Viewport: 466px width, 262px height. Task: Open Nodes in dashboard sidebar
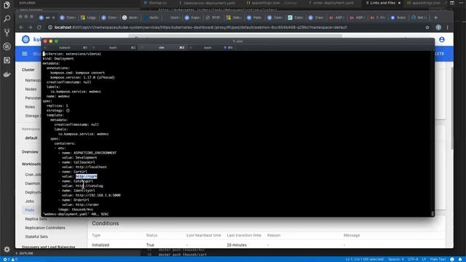pyautogui.click(x=31, y=89)
